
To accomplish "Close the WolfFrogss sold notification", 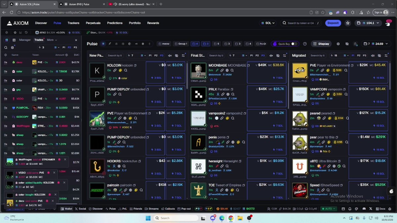I will (65, 159).
